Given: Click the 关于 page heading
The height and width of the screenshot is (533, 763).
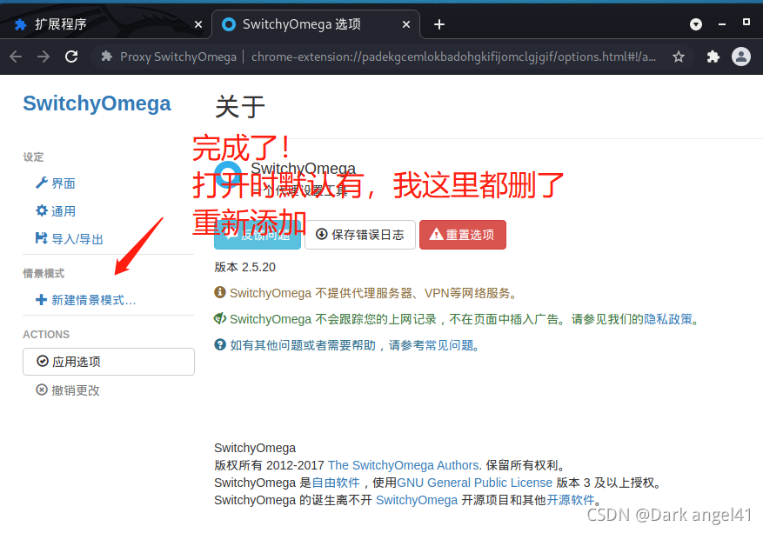Looking at the screenshot, I should [240, 106].
